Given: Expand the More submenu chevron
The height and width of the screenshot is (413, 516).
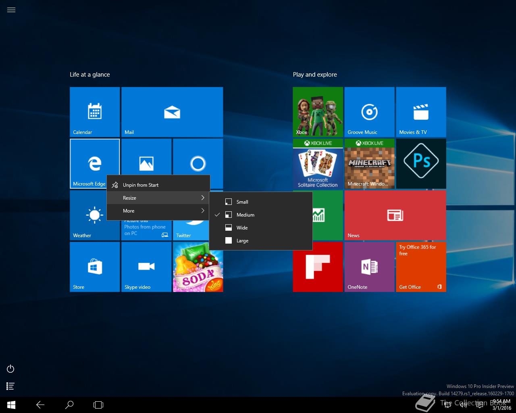Looking at the screenshot, I should click(x=203, y=211).
